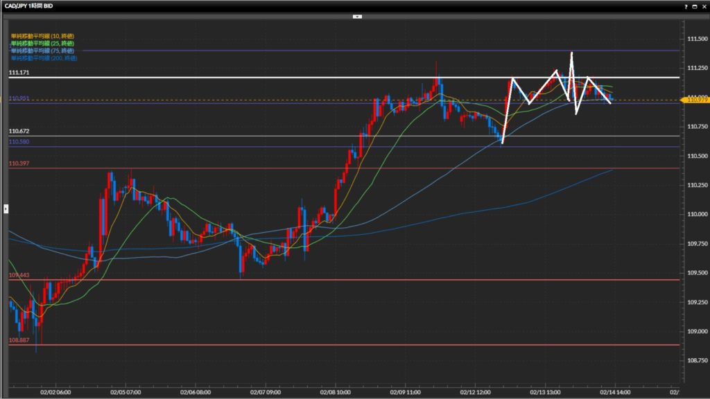710x399 pixels.
Task: Close the CAD/JPY chart window
Action: coord(704,6)
